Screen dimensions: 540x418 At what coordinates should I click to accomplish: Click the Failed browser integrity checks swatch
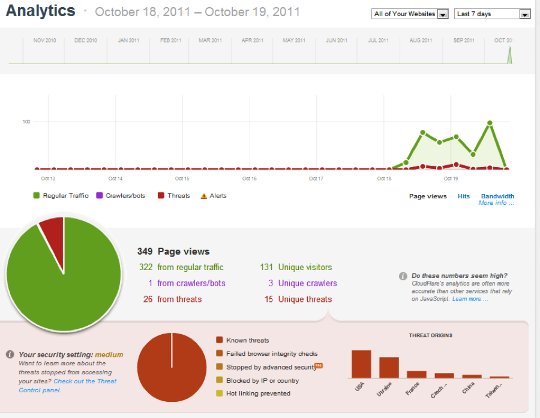coord(219,353)
